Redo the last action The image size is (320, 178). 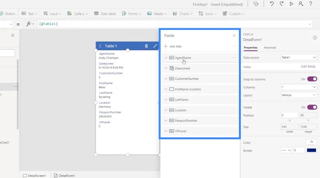click(x=282, y=4)
